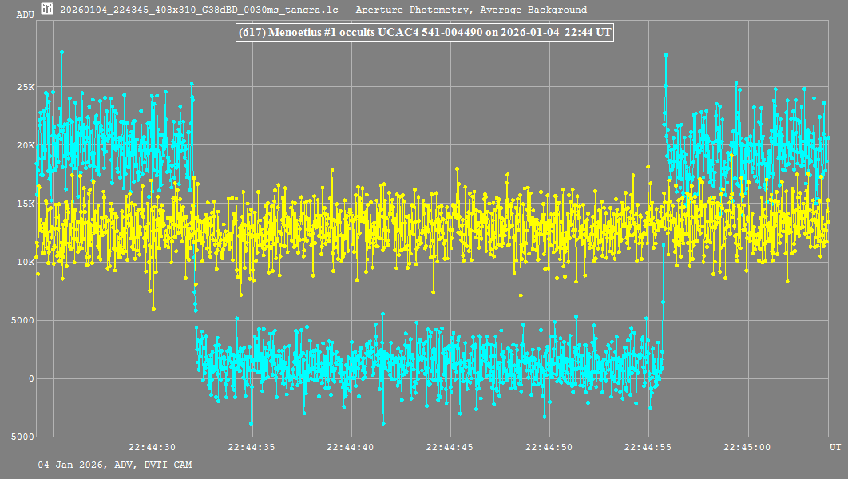Screen dimensions: 848x479
Task: Click the 22:44:45 time axis label
Action: [450, 448]
